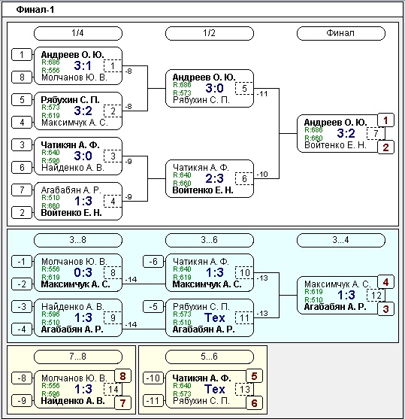Open the 3...8 placement round header
Image resolution: width=405 pixels, height=419 pixels.
click(78, 240)
